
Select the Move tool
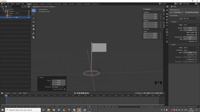coord(34,18)
